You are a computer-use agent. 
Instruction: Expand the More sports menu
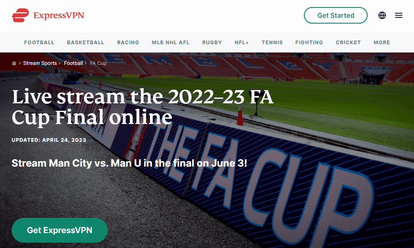pos(382,43)
